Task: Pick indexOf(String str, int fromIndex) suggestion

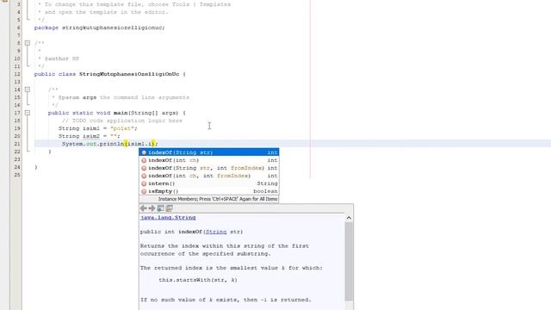Action: pos(209,168)
